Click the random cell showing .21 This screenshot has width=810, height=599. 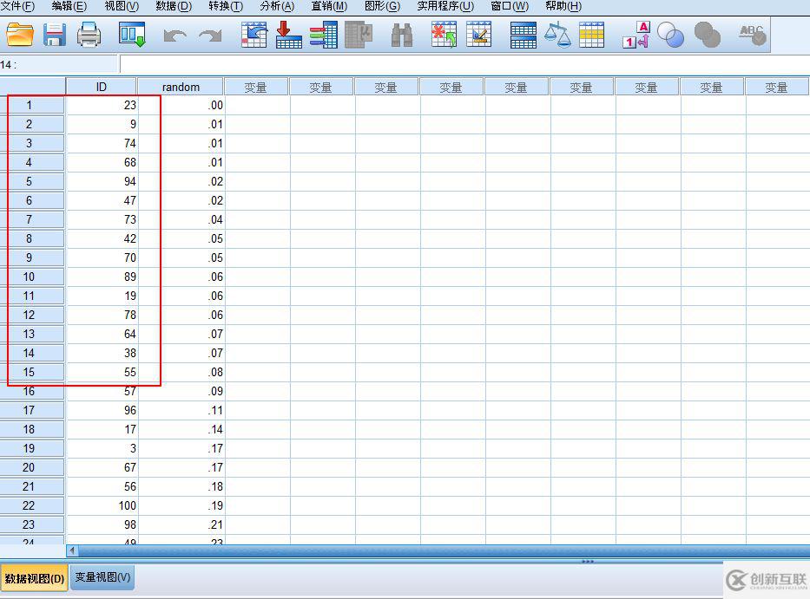coord(181,525)
